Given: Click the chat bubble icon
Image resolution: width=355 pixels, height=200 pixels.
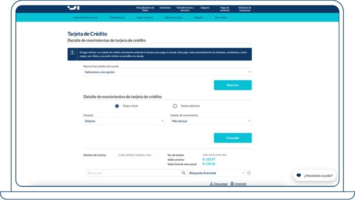Looking at the screenshot, I should coord(299,175).
